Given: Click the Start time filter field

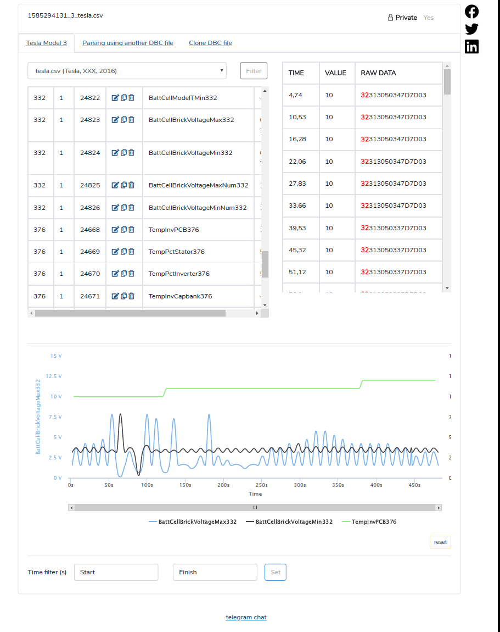Looking at the screenshot, I should (116, 572).
